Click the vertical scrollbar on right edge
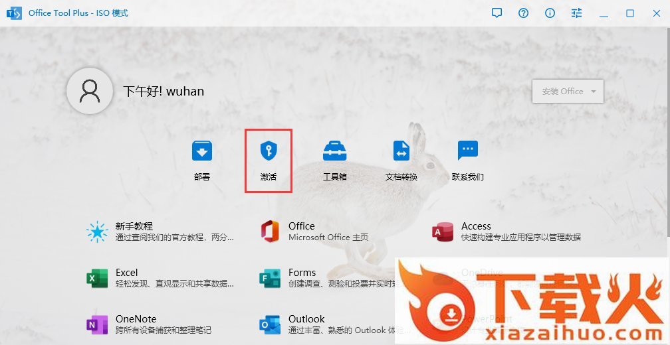 tap(668, 132)
